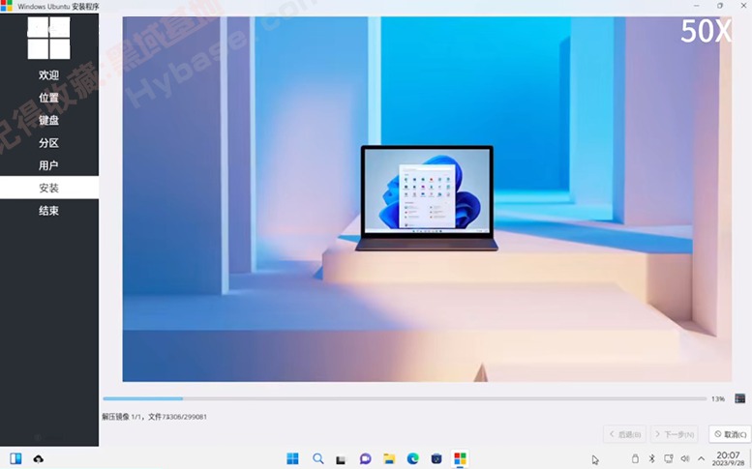
Task: Click the Bluetooth tray icon
Action: point(651,458)
